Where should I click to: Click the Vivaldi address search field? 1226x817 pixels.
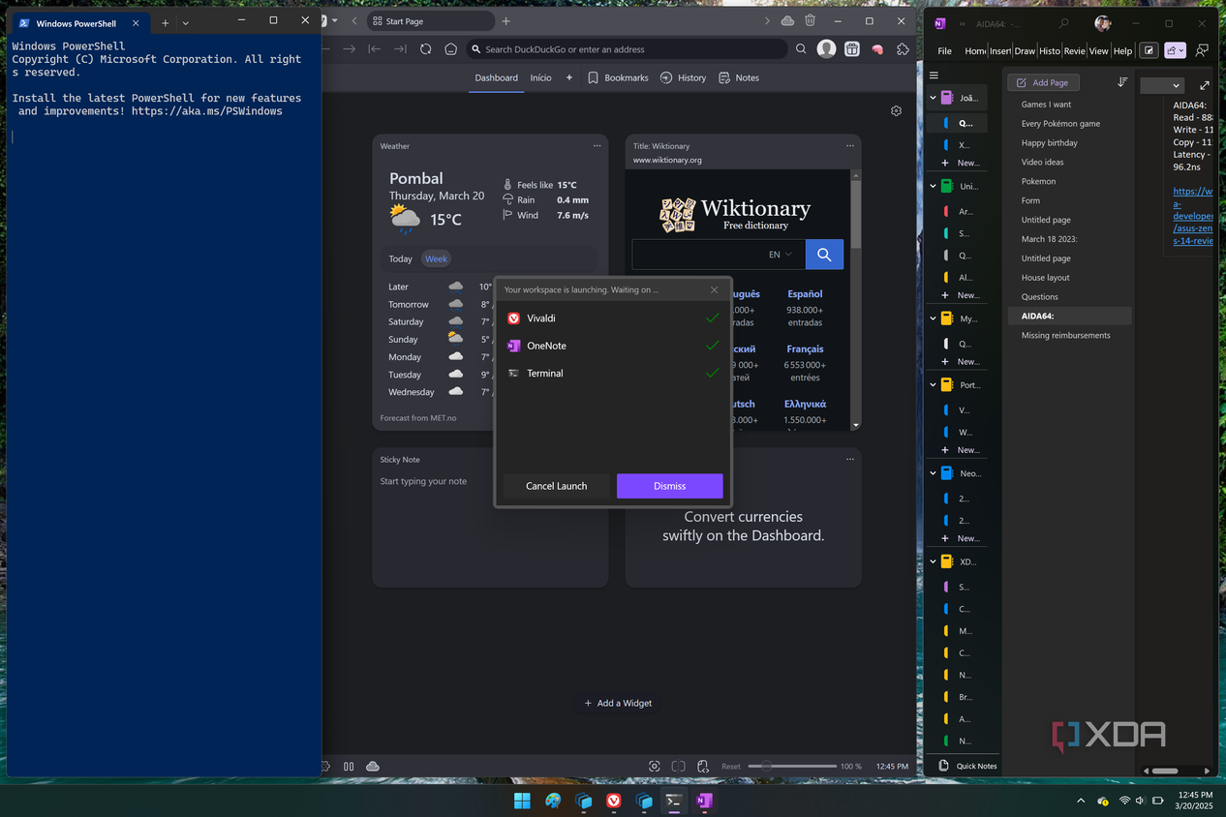627,49
